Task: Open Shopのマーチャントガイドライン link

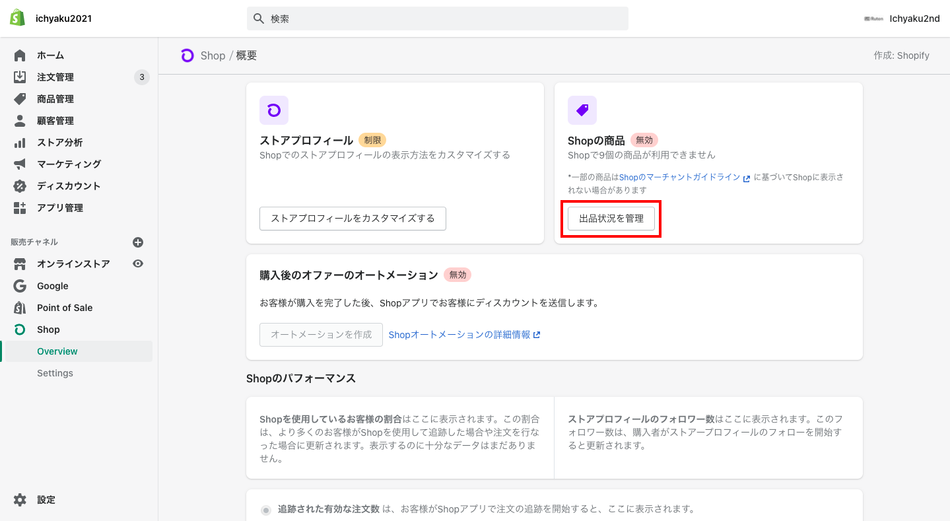Action: pos(679,178)
